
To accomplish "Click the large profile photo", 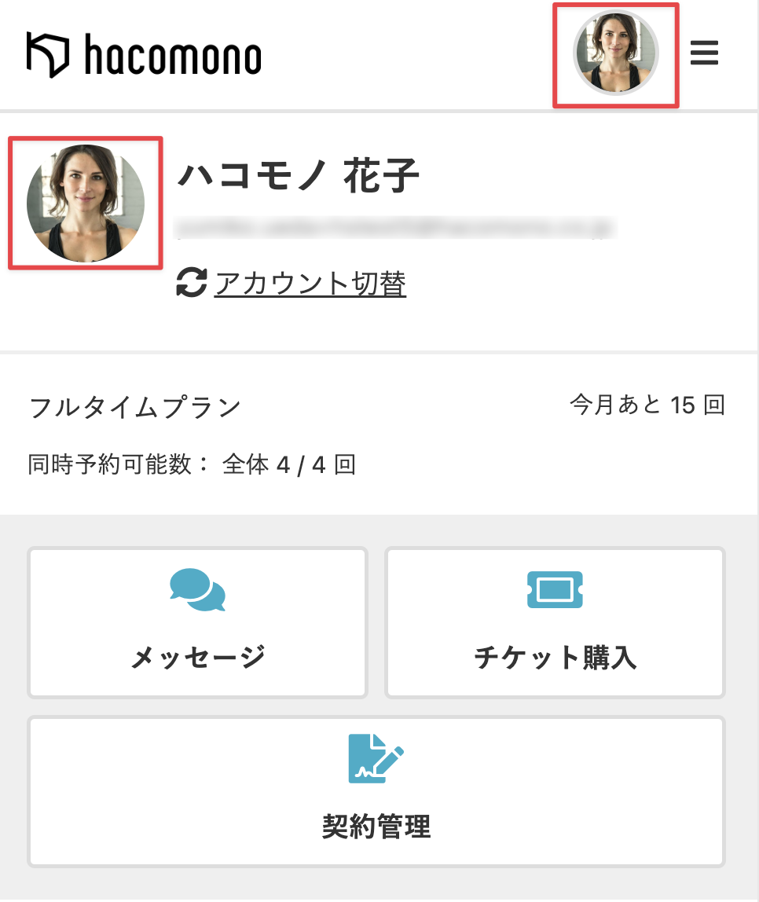I will (x=85, y=203).
